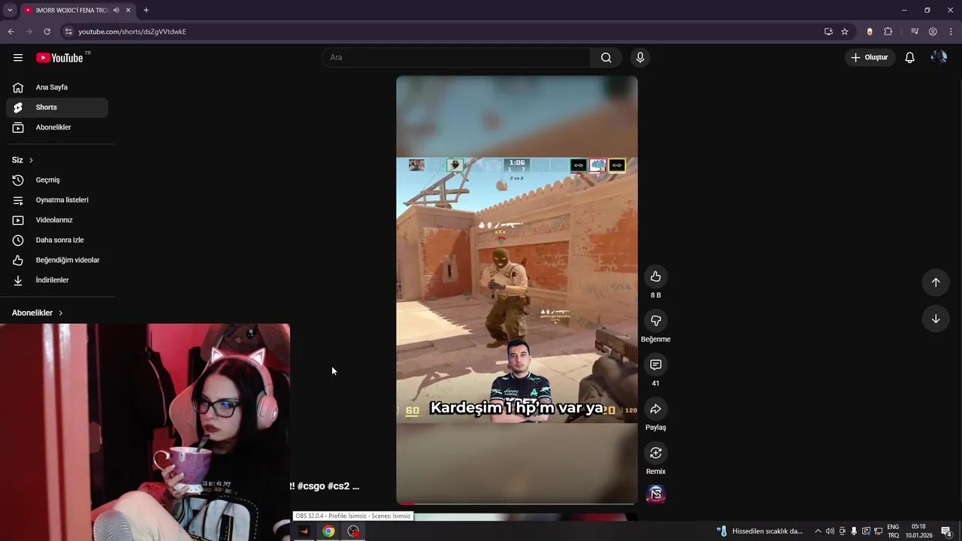Viewport: 962px width, 541px height.
Task: Click the Shorts video player
Action: click(517, 289)
